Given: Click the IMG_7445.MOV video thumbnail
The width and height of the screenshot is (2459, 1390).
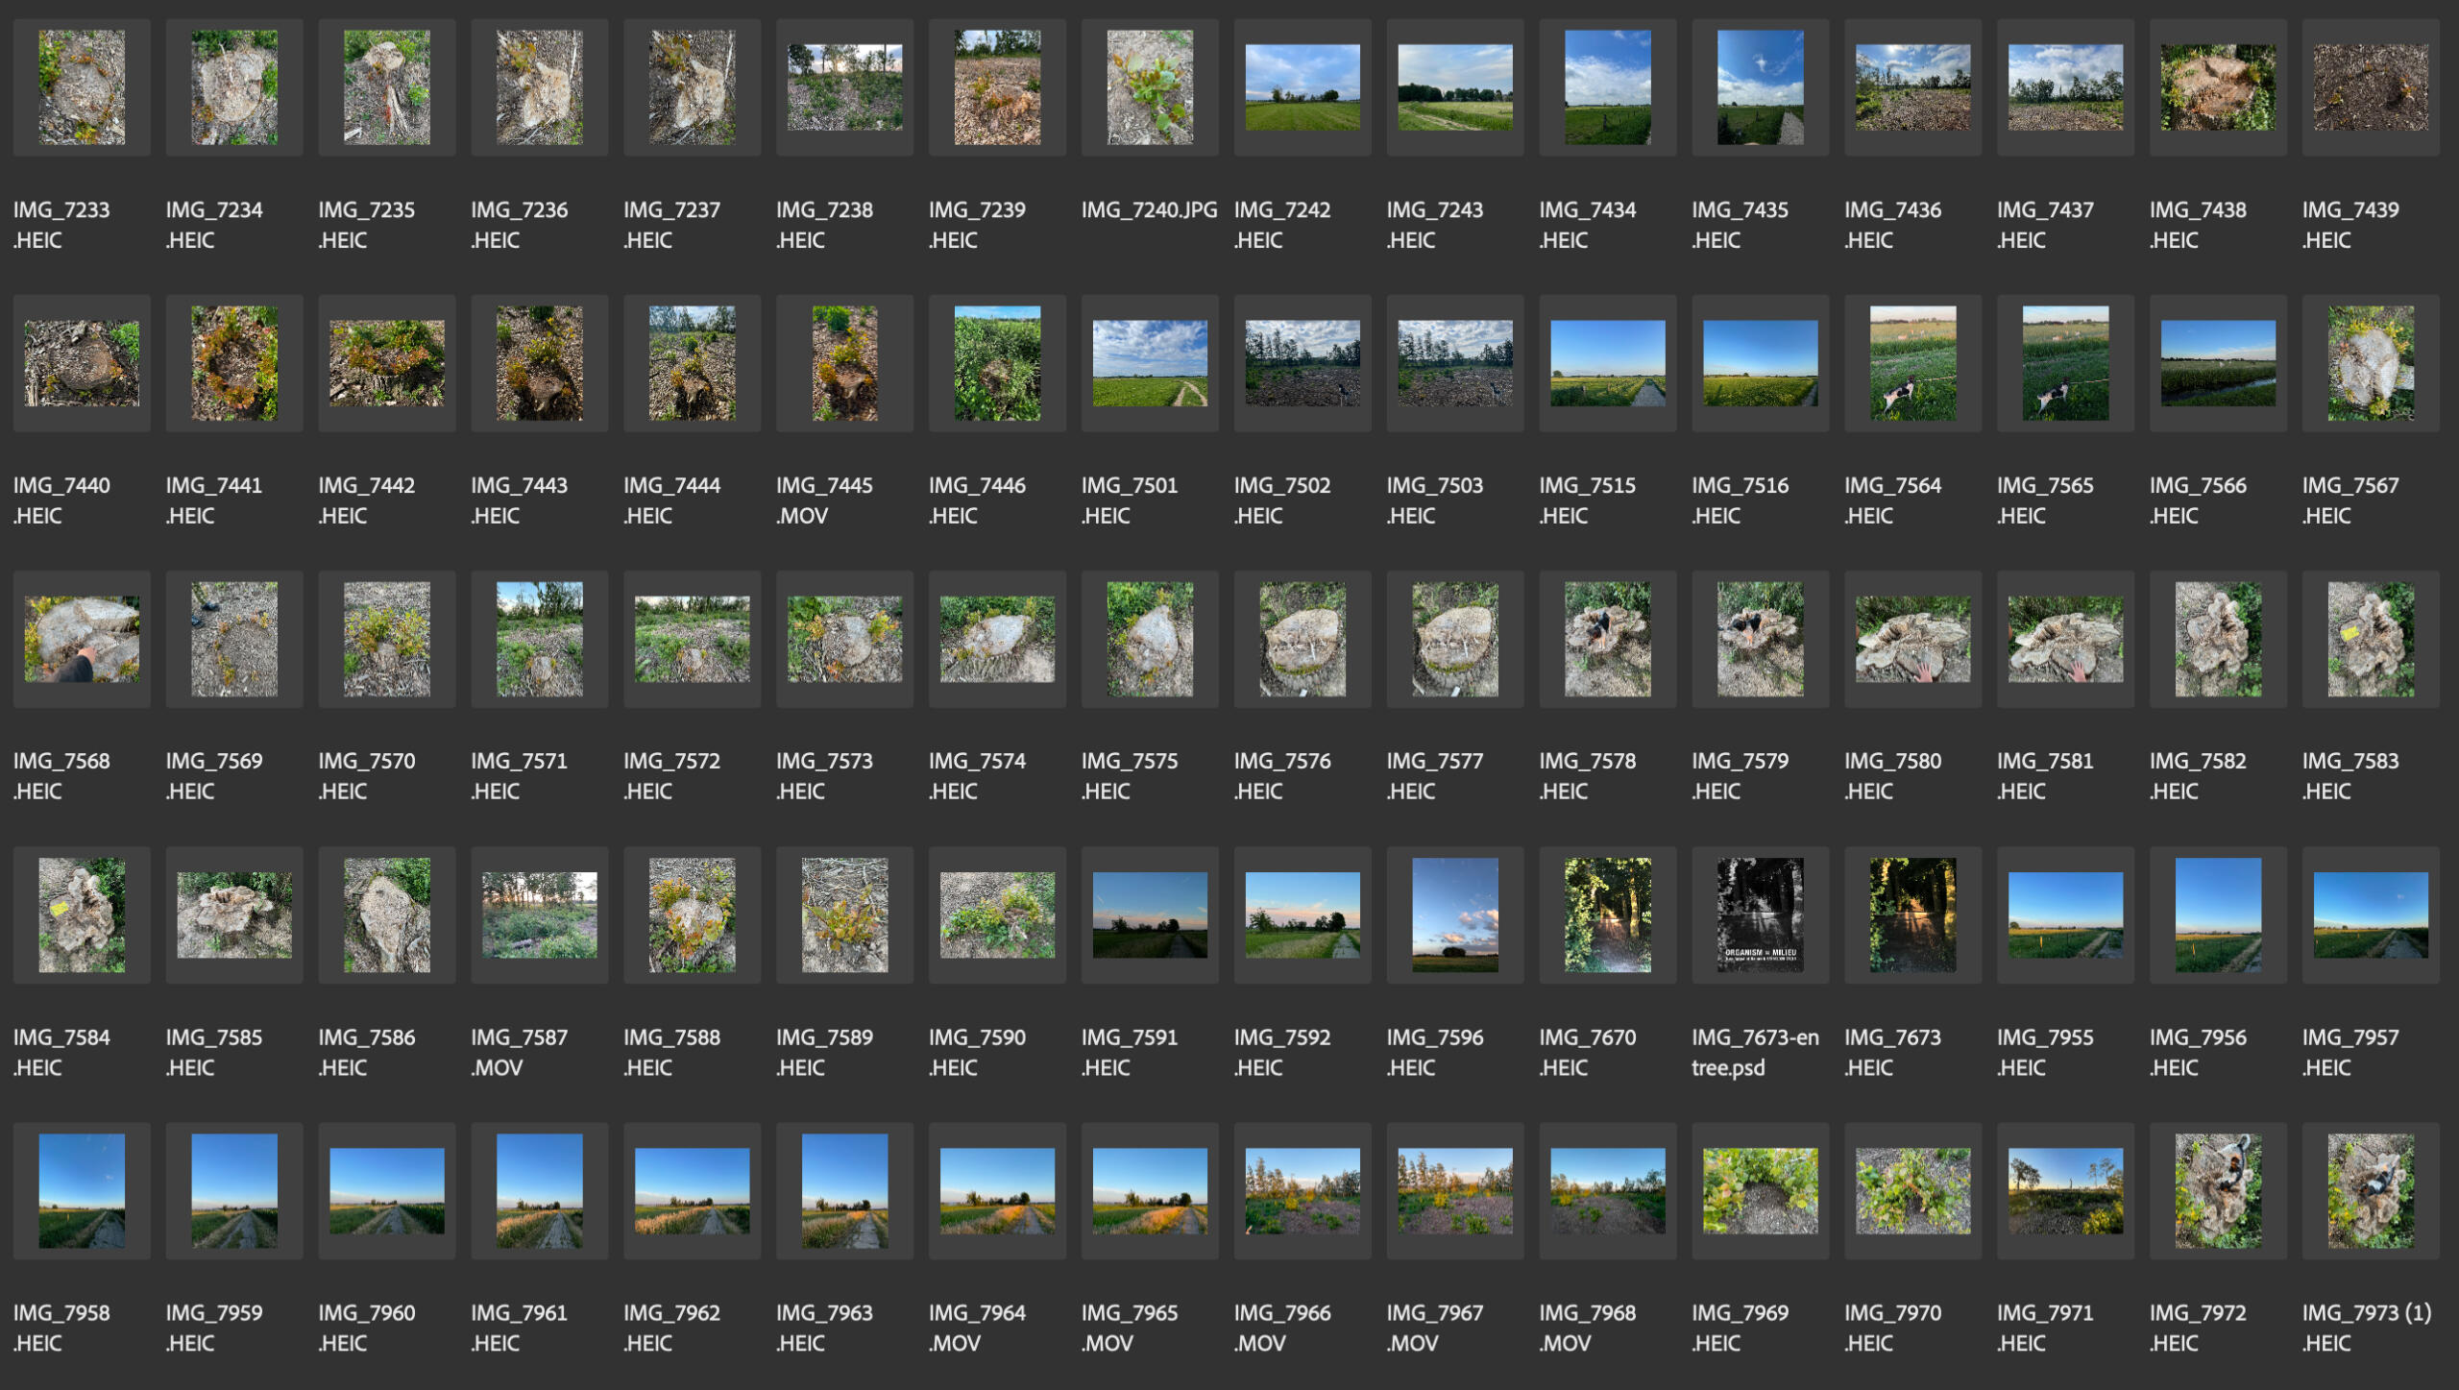Looking at the screenshot, I should 844,363.
